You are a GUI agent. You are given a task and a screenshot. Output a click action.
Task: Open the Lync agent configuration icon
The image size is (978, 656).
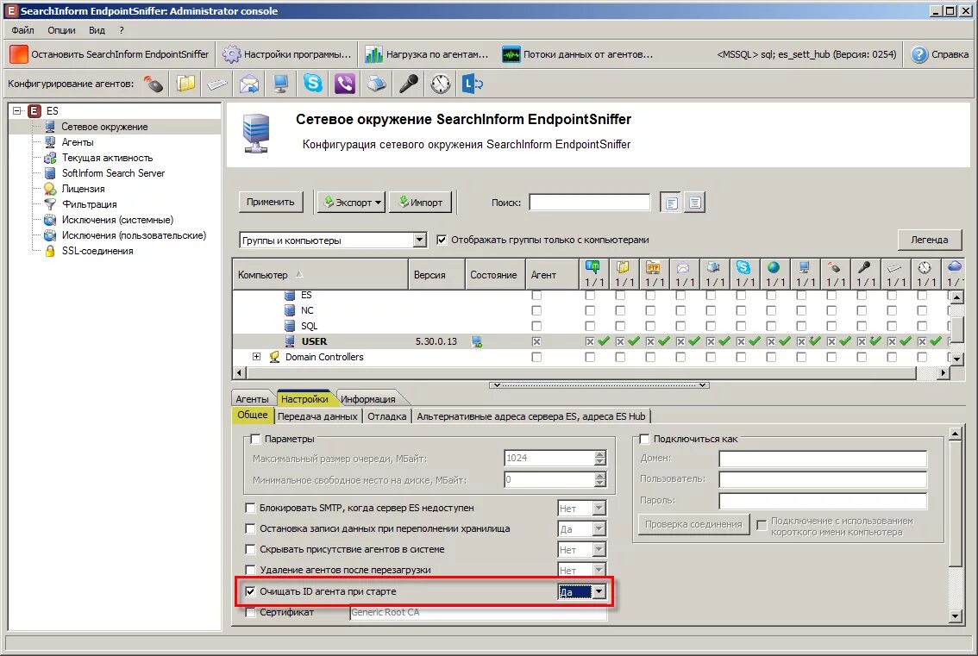[x=472, y=84]
